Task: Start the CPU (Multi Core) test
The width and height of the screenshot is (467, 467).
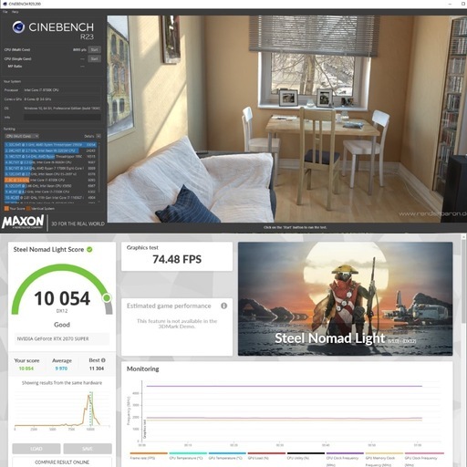Action: [x=95, y=49]
